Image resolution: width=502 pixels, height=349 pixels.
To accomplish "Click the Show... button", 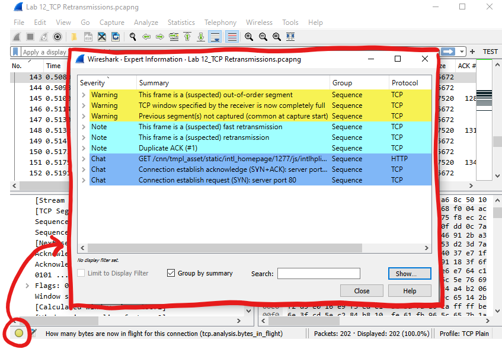I will coord(410,274).
